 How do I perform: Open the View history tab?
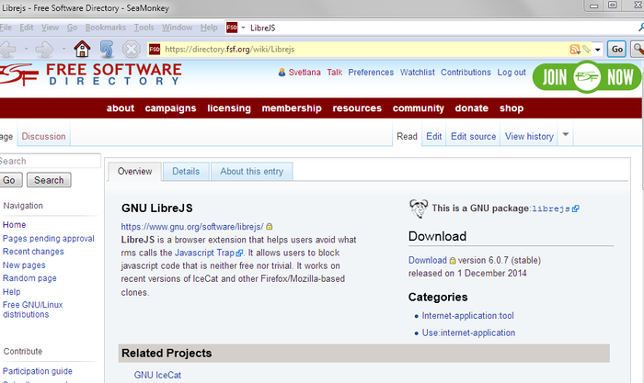529,136
